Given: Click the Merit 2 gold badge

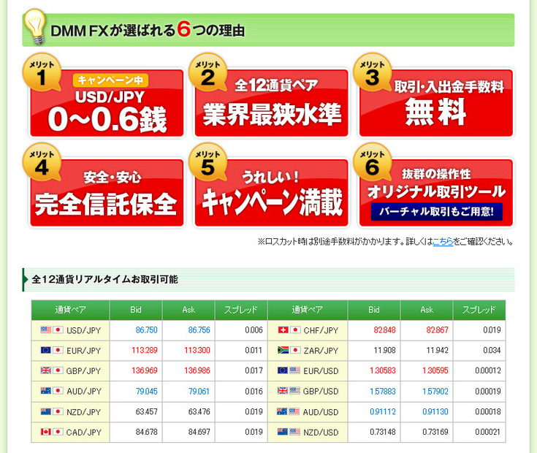Looking at the screenshot, I should point(206,73).
